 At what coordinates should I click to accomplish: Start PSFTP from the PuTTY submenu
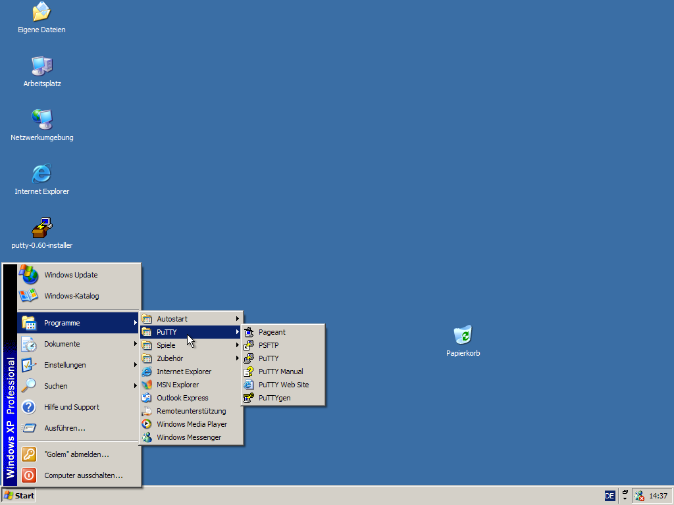tap(269, 345)
